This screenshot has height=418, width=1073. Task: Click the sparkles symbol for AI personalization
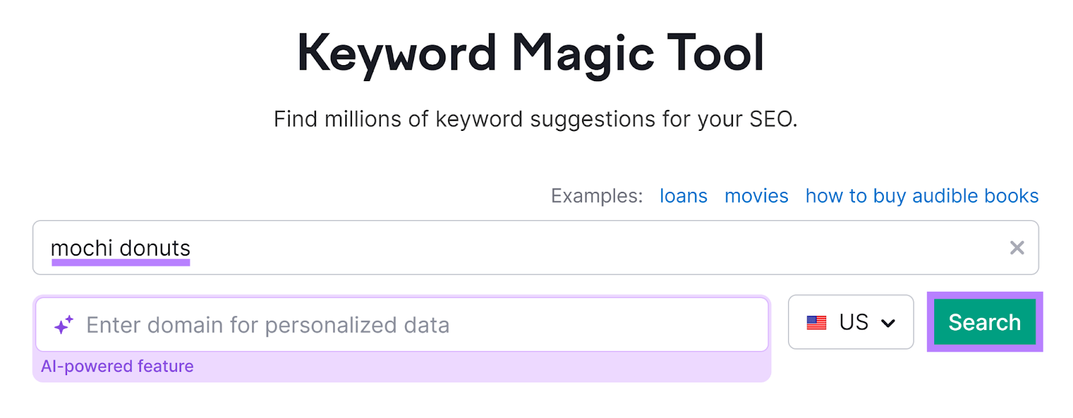tap(62, 324)
